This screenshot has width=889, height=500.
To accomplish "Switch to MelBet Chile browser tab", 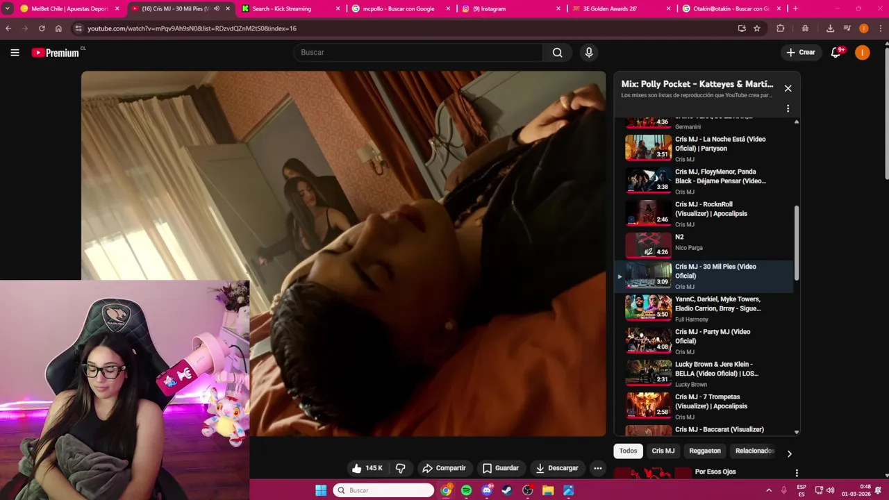I will 69,8.
